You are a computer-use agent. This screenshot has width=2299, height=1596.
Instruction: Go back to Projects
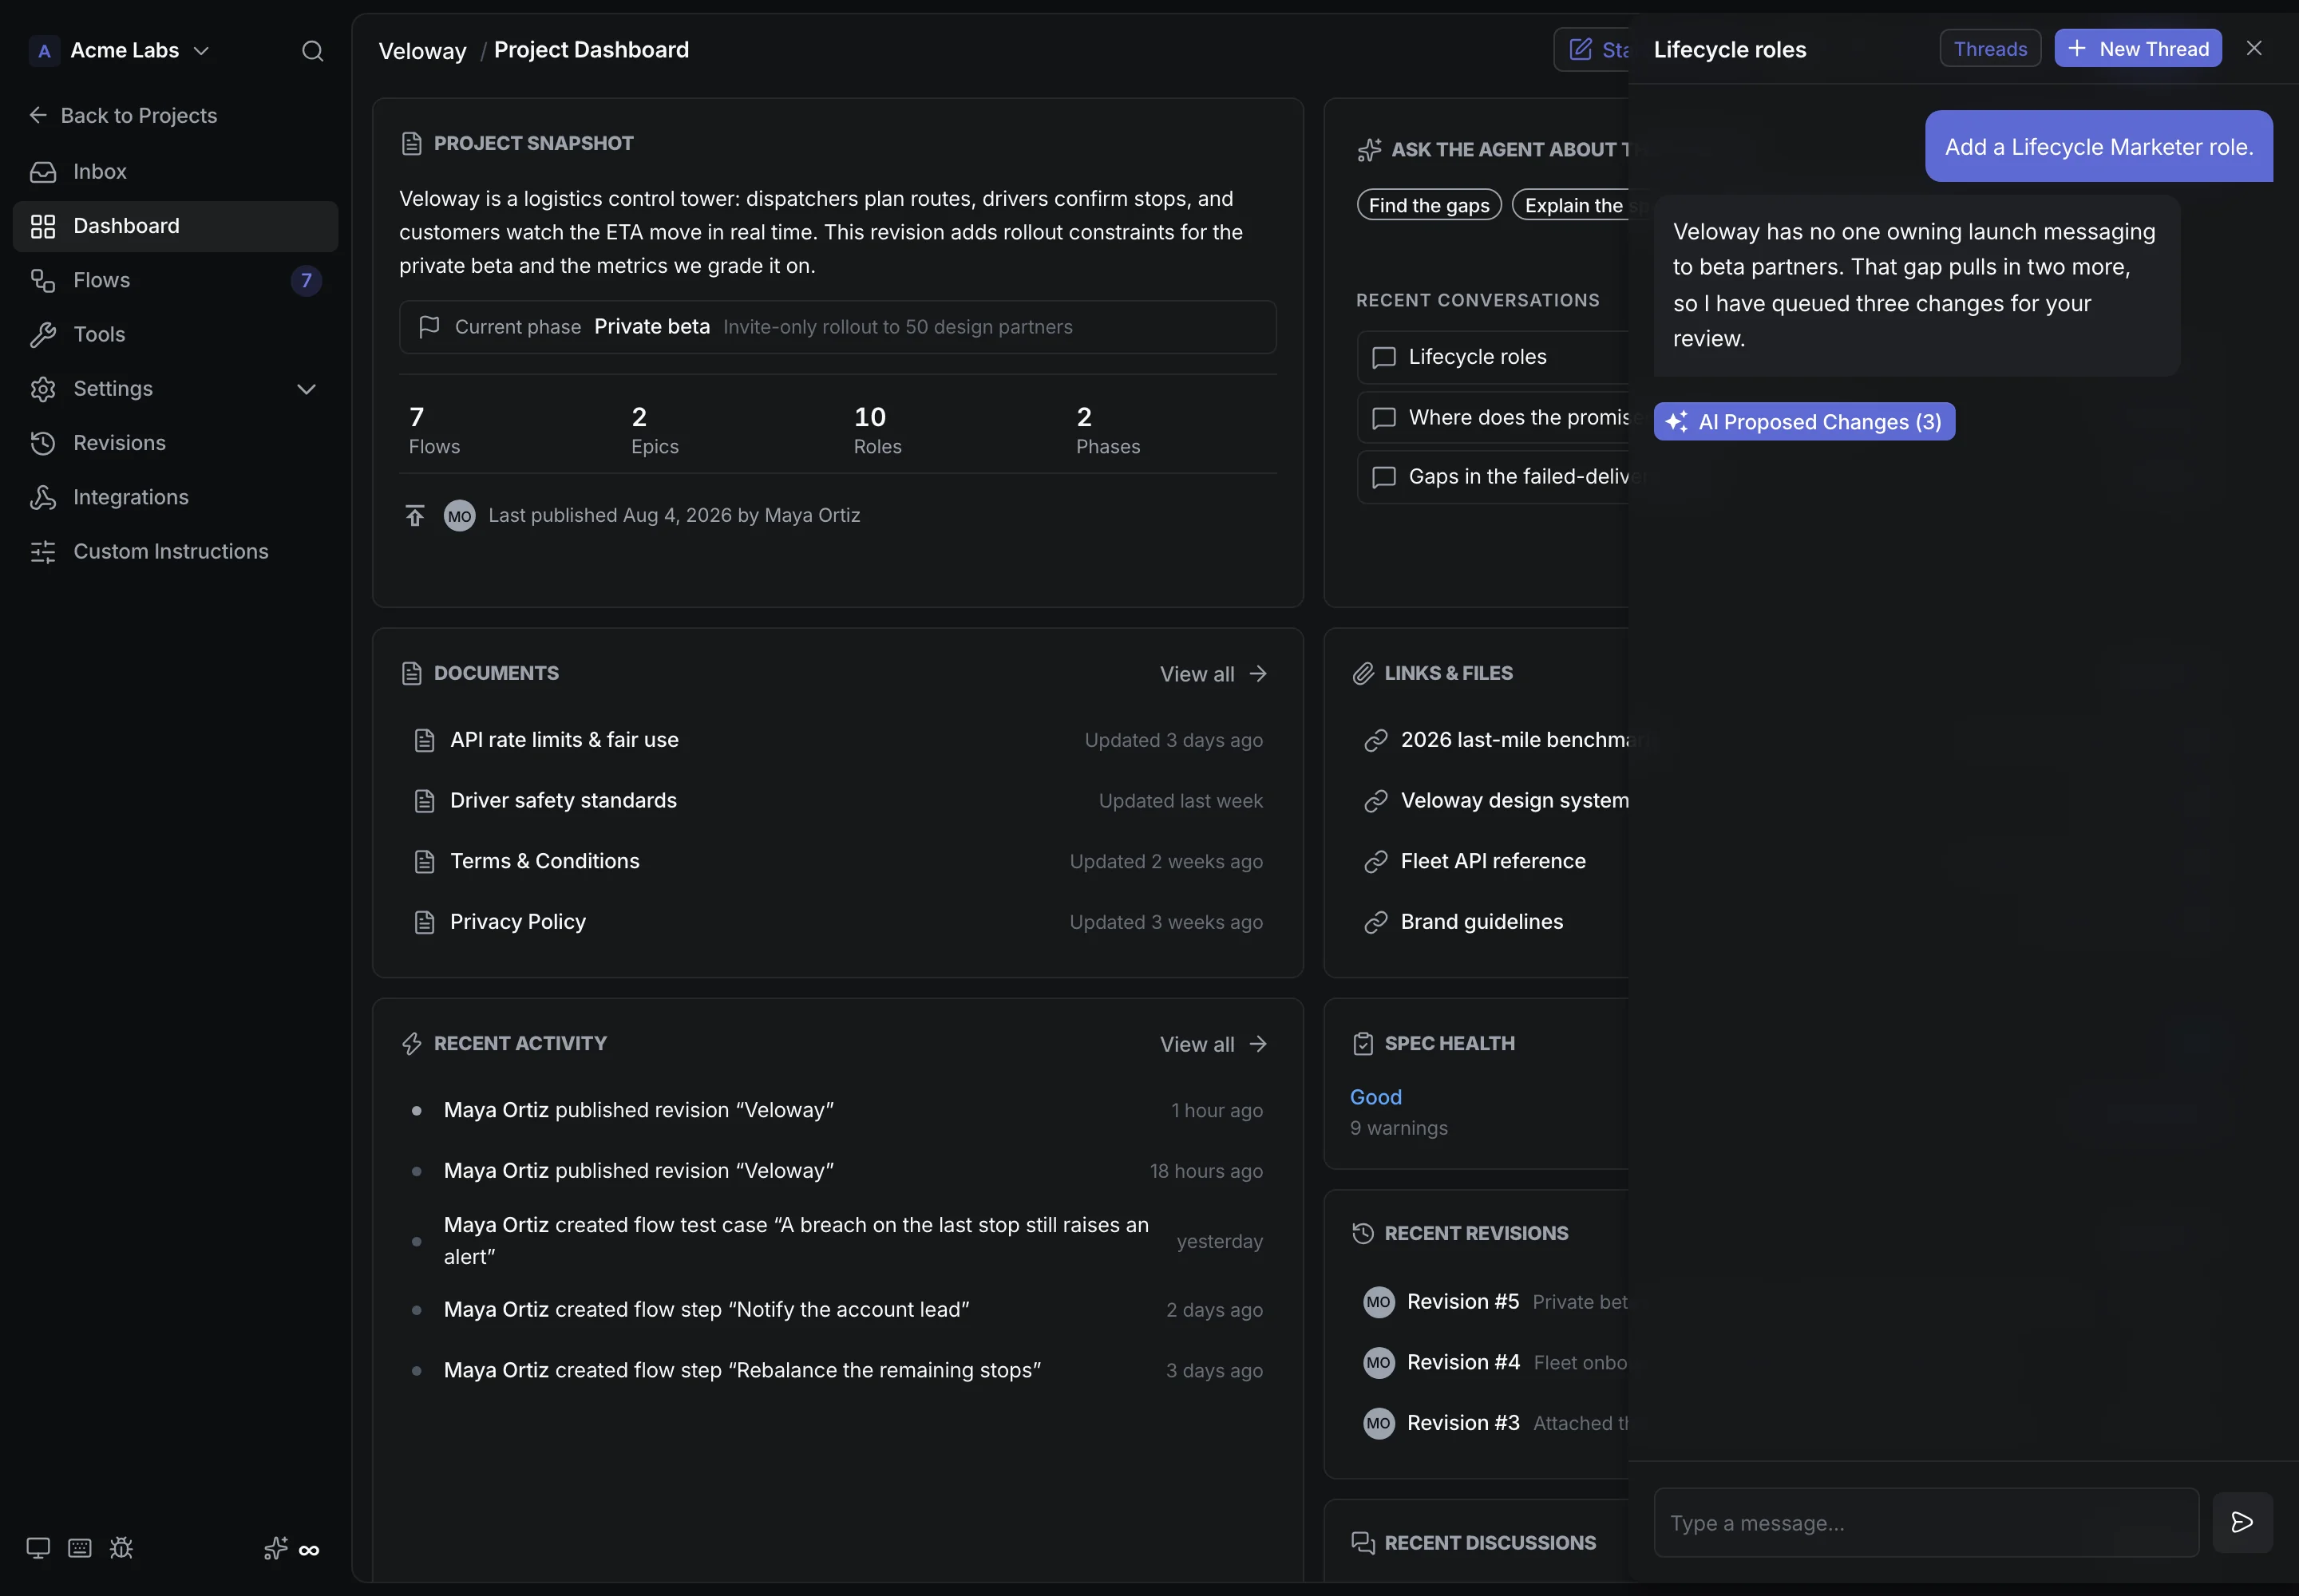pos(123,116)
